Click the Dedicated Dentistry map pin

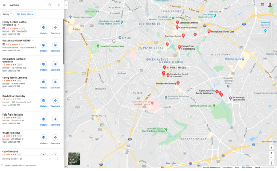click(178, 22)
